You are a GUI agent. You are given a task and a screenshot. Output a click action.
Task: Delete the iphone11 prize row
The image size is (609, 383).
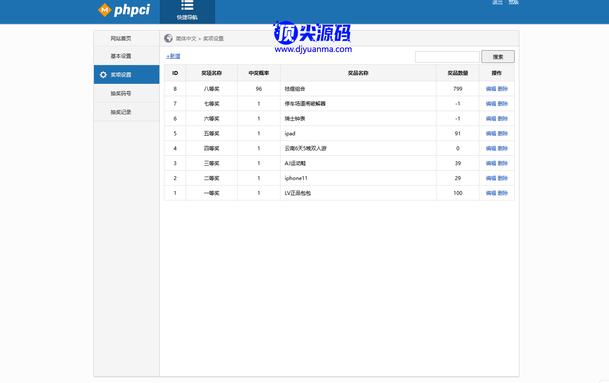503,178
